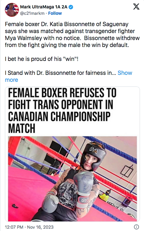This screenshot has width=144, height=231.
Task: Click the Female Boxer Refuses headline image
Action: (x=62, y=111)
